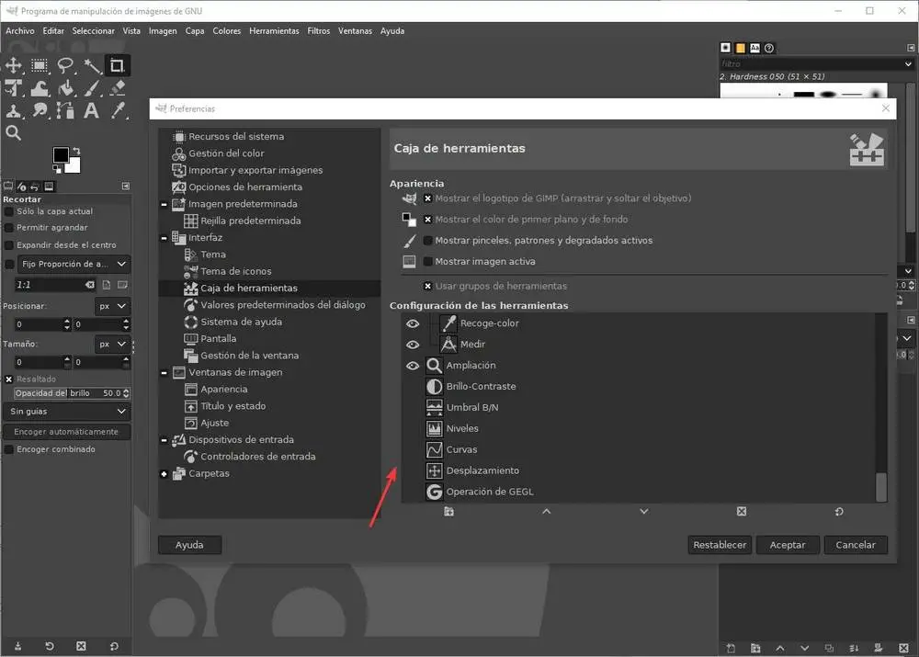The width and height of the screenshot is (919, 657).
Task: Open the Archivo menu
Action: coord(20,31)
